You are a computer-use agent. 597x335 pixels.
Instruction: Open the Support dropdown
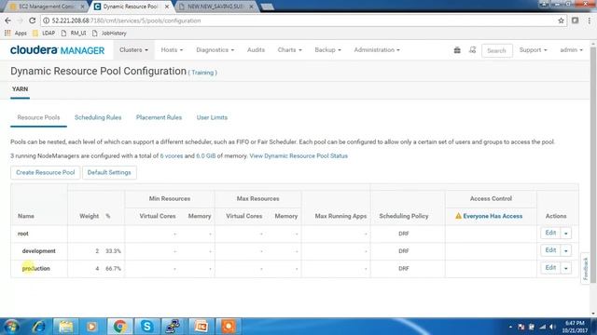point(533,50)
